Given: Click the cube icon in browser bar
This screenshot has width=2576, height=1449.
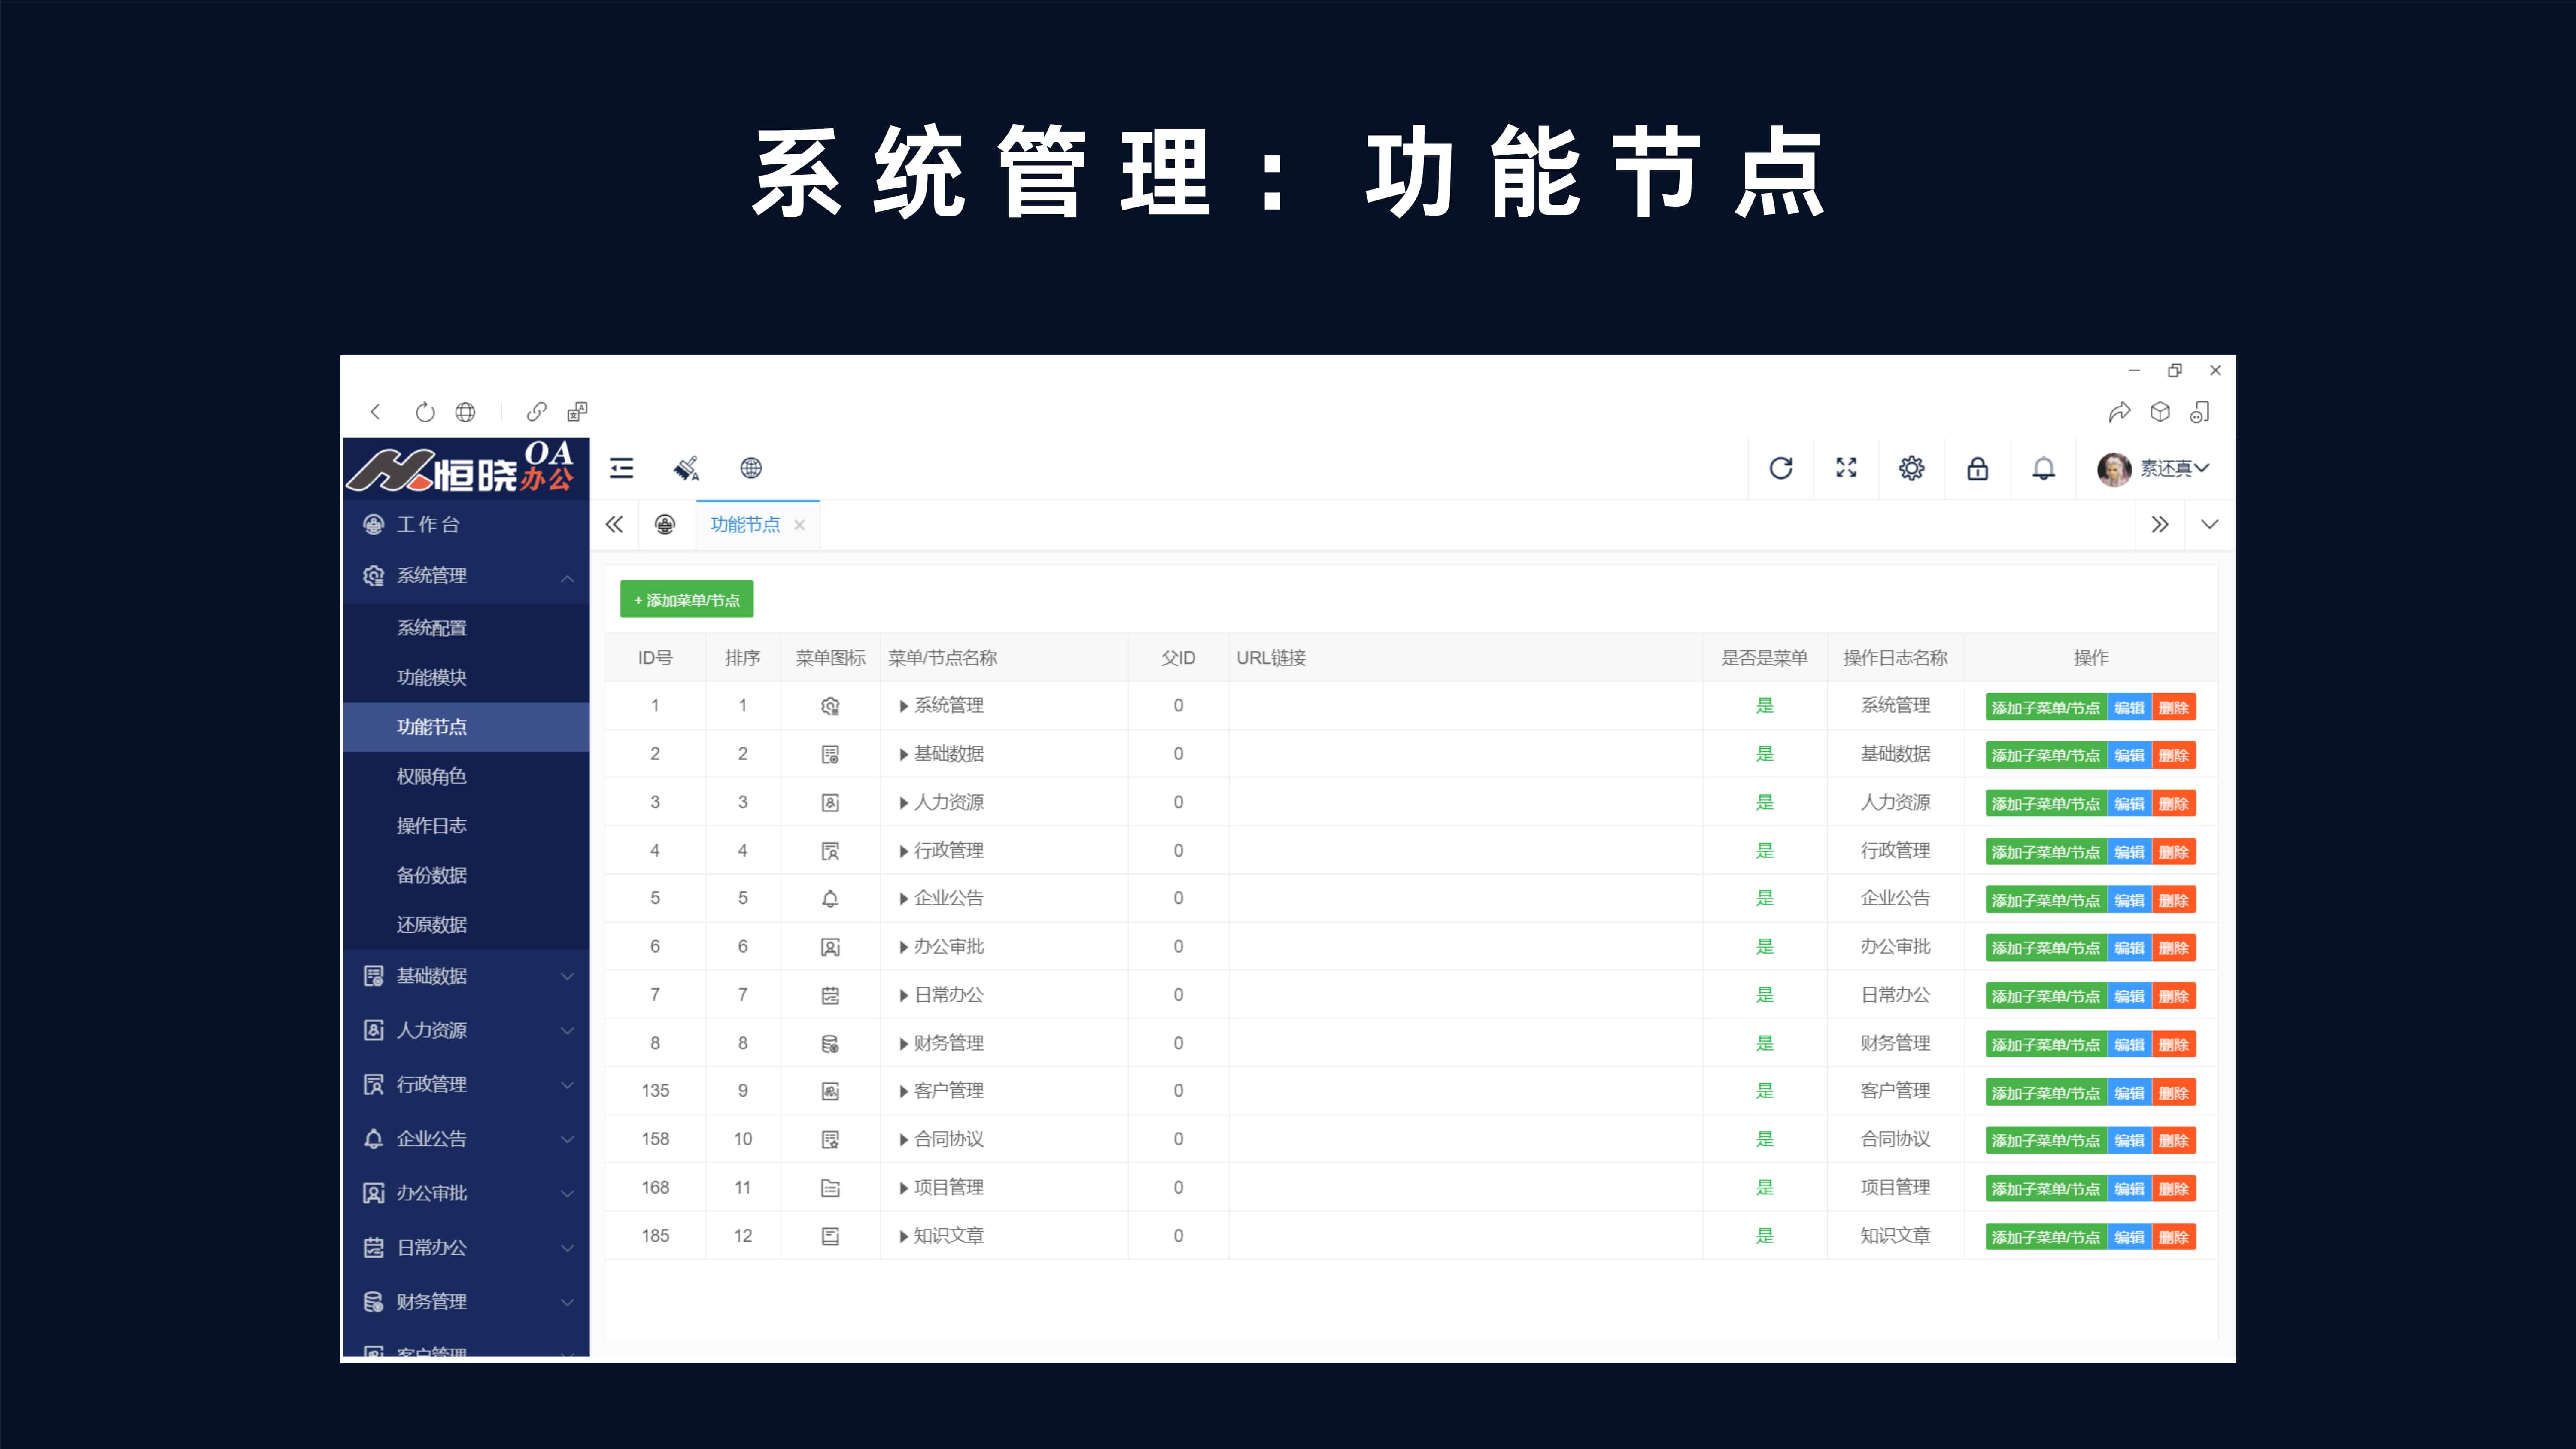Looking at the screenshot, I should tap(2160, 412).
